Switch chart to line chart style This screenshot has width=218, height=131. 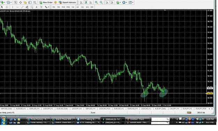pyautogui.click(x=91, y=2)
